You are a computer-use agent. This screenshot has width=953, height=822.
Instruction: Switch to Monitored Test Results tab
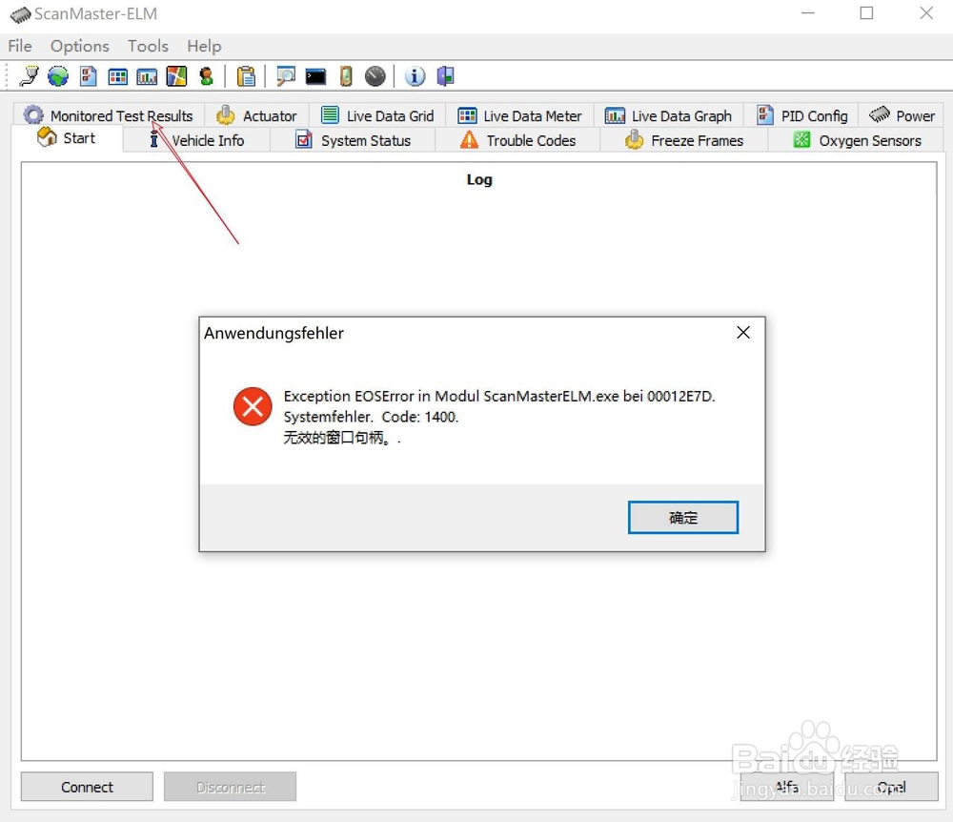click(x=109, y=115)
